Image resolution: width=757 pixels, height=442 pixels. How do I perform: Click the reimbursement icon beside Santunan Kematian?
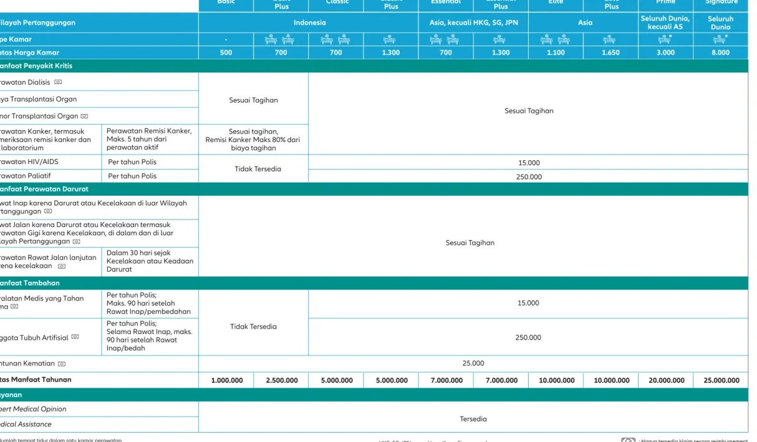click(x=61, y=363)
